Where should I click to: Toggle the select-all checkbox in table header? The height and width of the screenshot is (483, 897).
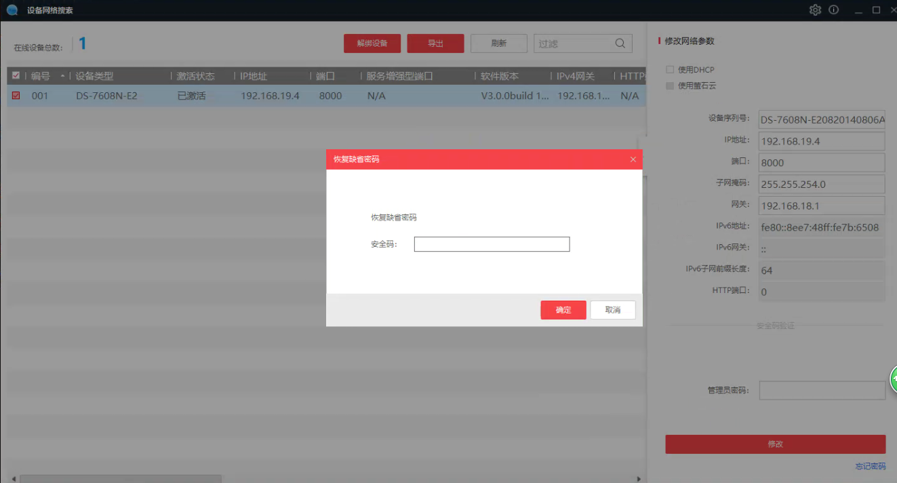coord(16,76)
